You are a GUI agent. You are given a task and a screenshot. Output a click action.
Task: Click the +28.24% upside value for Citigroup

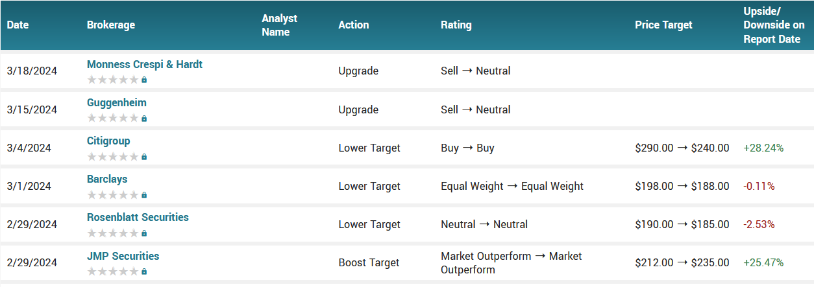pos(763,148)
